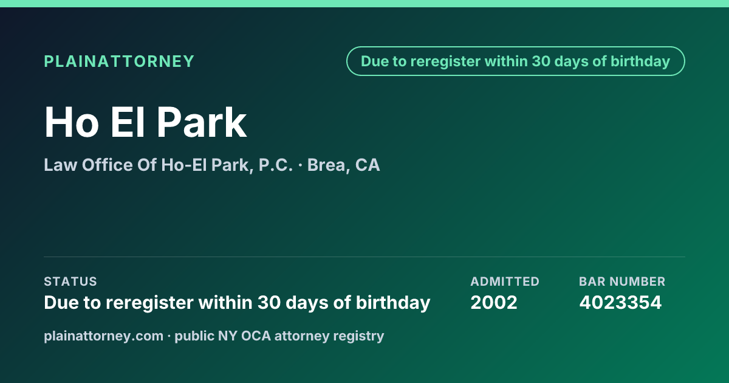Viewport: 729px width, 383px height.
Task: Click the Ho El Park name heading
Action: [146, 123]
